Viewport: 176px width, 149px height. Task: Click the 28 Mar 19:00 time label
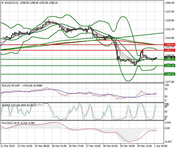(x=127, y=146)
